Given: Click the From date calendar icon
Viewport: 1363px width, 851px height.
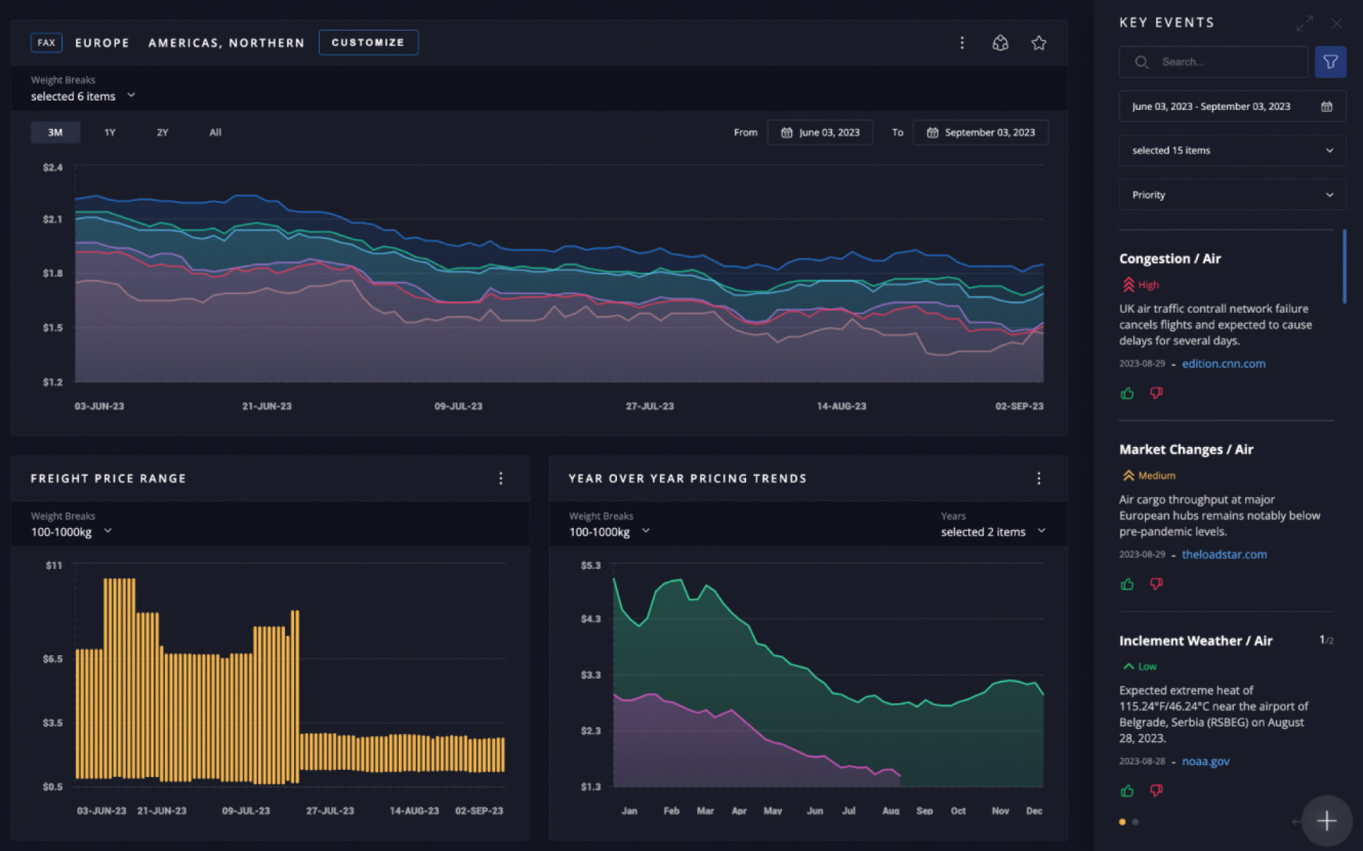Looking at the screenshot, I should click(x=786, y=133).
